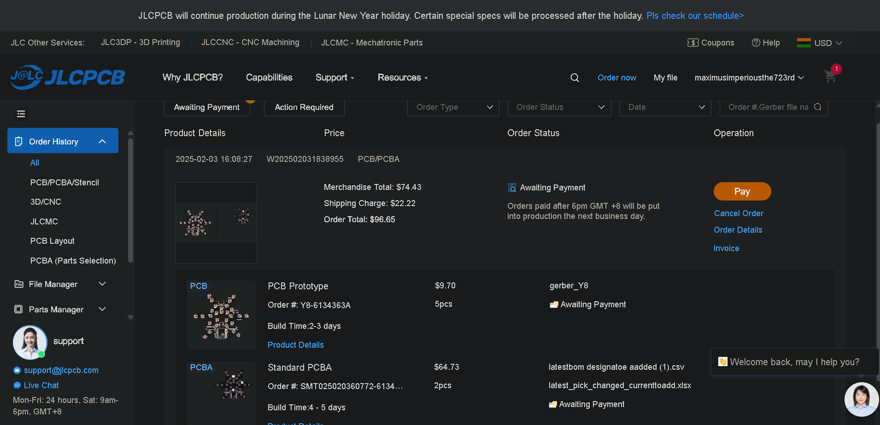Click the support email envelope icon
880x425 pixels.
(17, 370)
